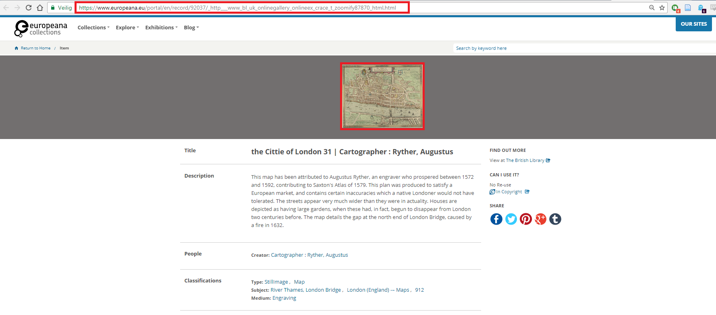Open subject London (England) -- Maps
Viewport: 716px width, 315px height.
click(x=378, y=290)
